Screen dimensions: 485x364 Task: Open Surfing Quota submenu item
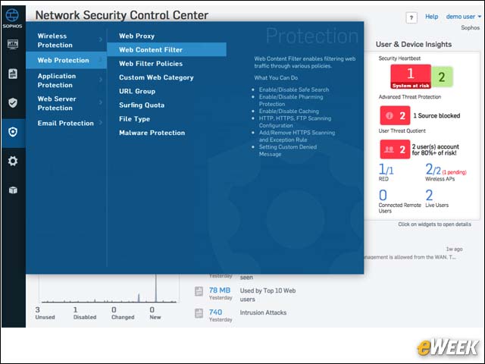coord(142,105)
